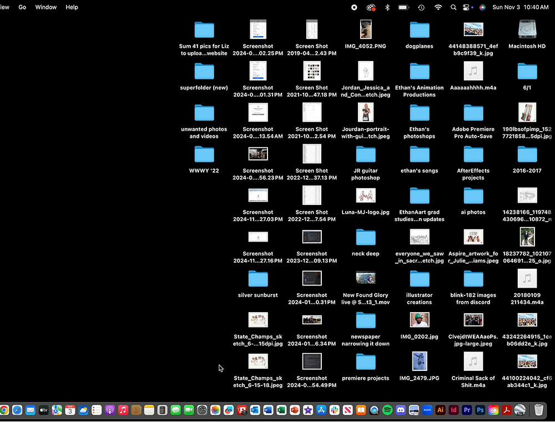Open Adobe Illustrator in the Dock

[x=440, y=410]
